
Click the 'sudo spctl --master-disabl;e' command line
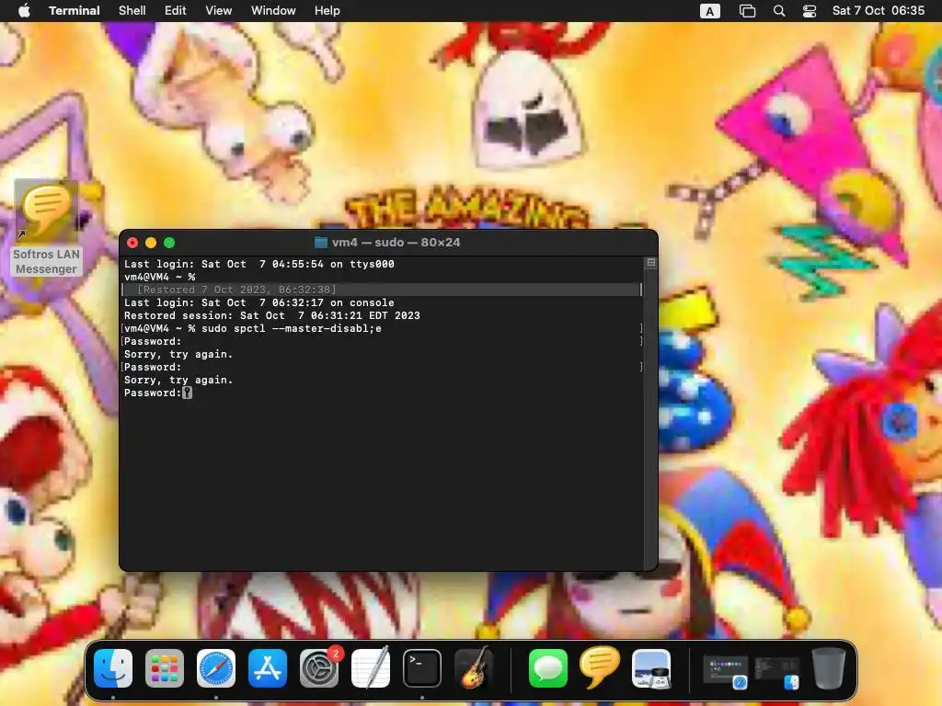tap(292, 328)
